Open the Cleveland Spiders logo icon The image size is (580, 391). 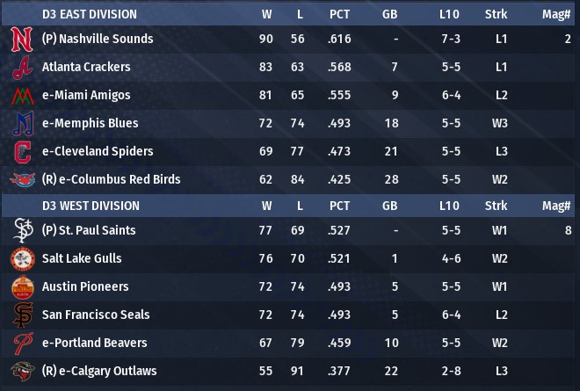(21, 151)
